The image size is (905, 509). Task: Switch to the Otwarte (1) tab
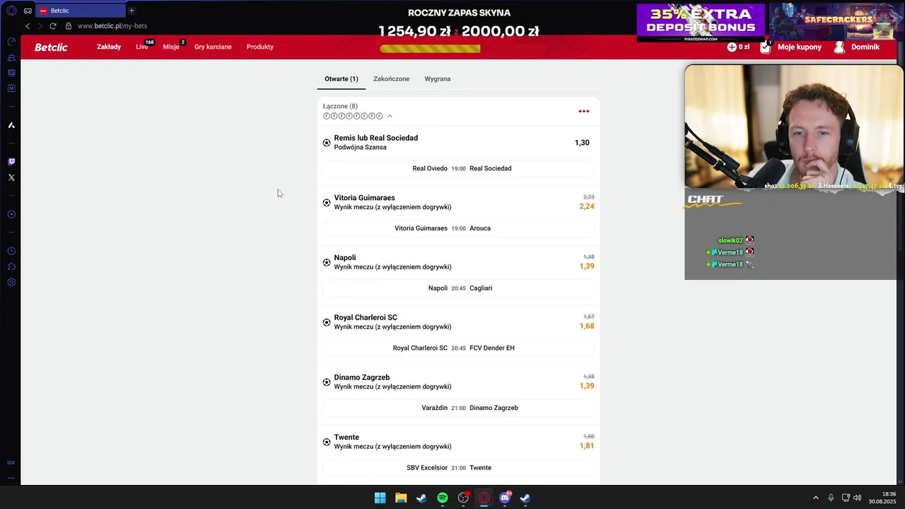(x=341, y=79)
